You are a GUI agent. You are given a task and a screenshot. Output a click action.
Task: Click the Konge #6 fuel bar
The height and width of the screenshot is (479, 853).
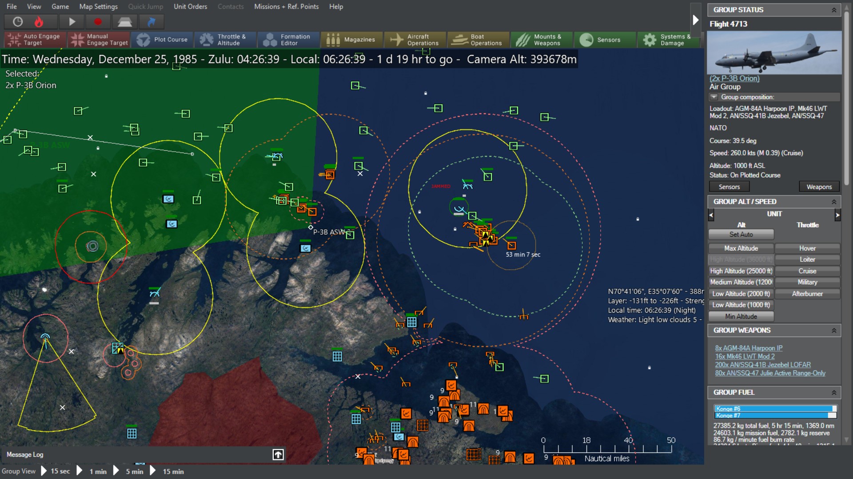point(775,408)
